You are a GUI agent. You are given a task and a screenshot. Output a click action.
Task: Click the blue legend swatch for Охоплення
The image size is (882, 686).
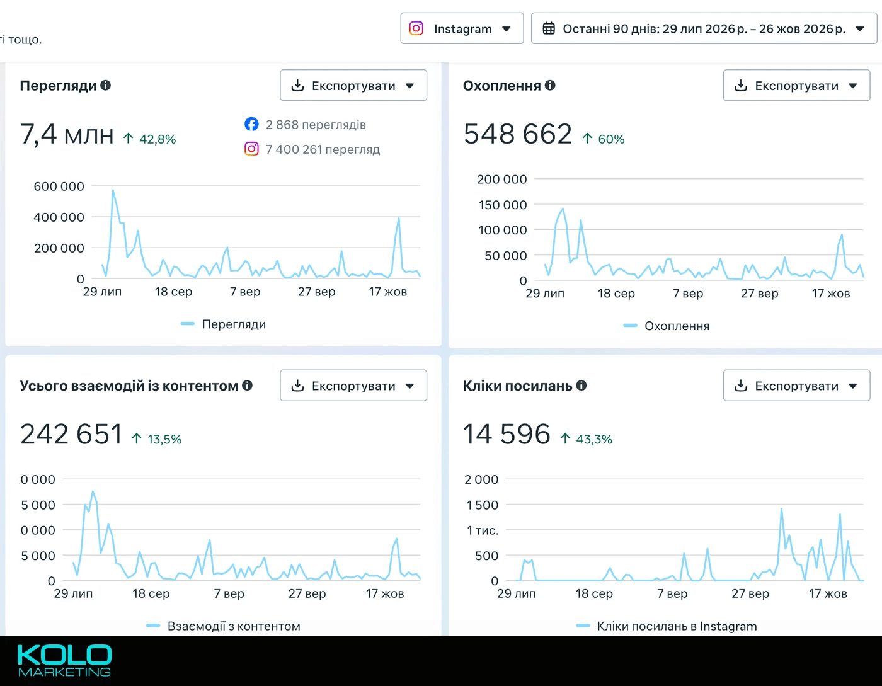(631, 326)
